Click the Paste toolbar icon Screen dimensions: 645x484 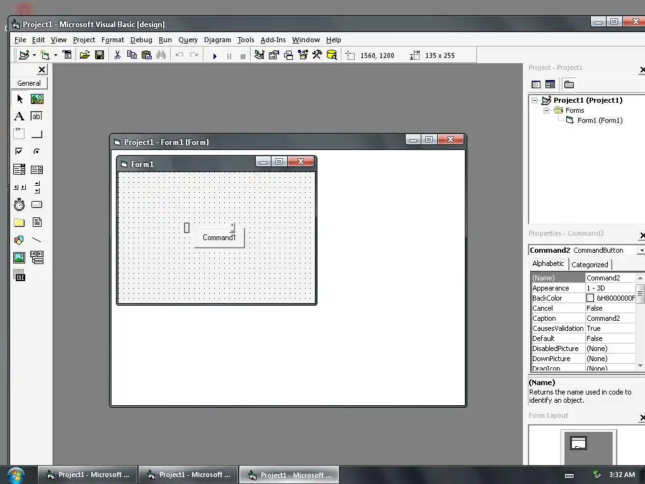tap(146, 55)
